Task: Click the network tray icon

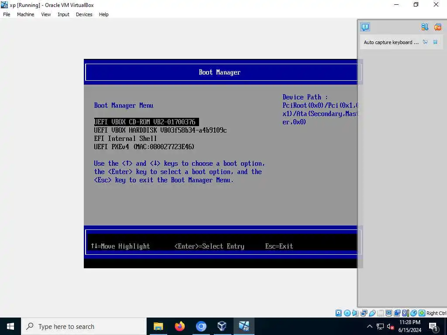Action: coord(380,326)
